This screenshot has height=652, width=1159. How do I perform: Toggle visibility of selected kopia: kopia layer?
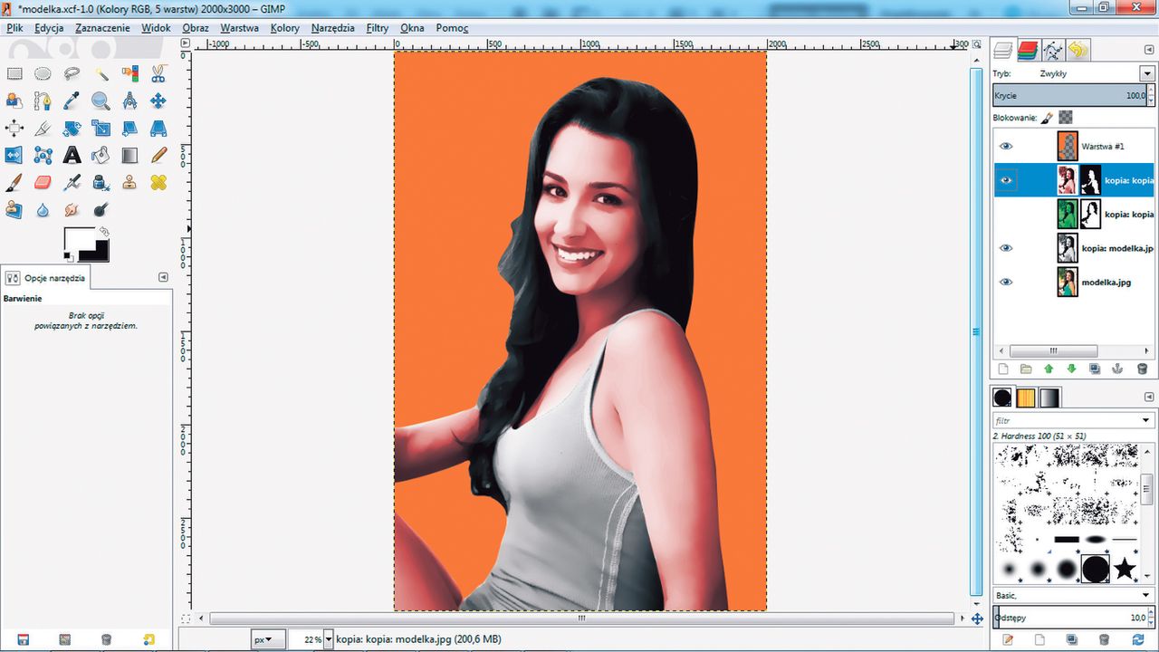coord(1005,180)
